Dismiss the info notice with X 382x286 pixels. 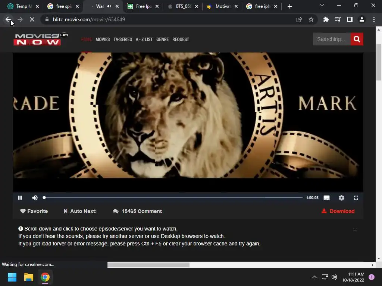[355, 229]
